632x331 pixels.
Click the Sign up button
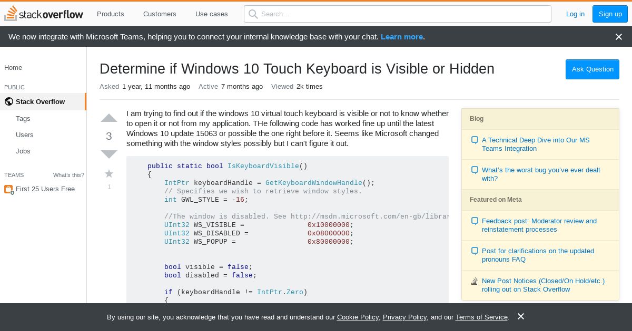[x=610, y=14]
